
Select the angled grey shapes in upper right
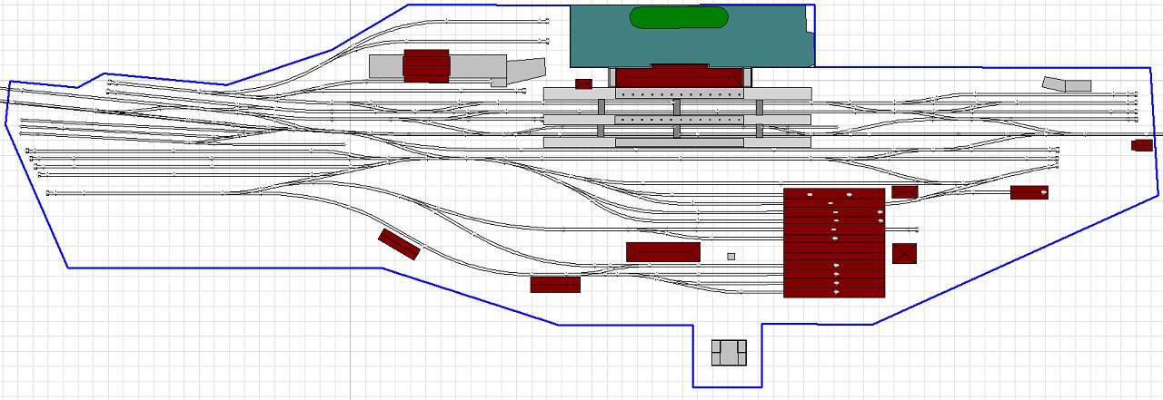click(1066, 84)
